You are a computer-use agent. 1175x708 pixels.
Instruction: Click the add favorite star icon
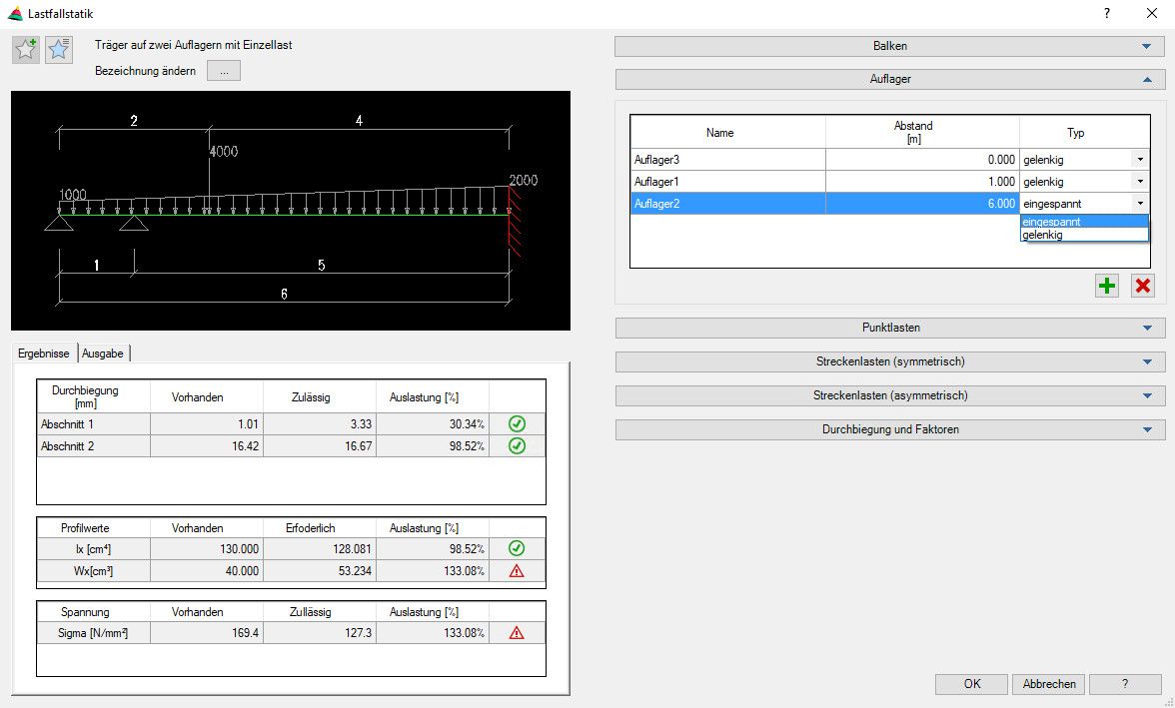tap(26, 49)
